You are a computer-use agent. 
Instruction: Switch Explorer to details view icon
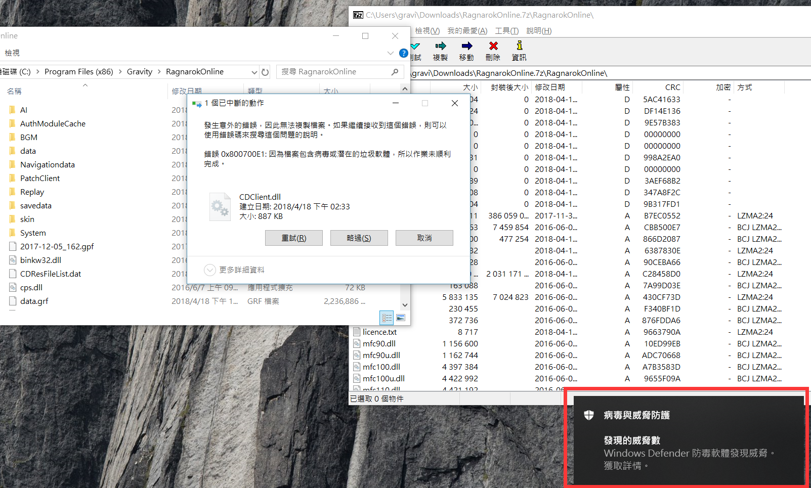click(x=387, y=318)
